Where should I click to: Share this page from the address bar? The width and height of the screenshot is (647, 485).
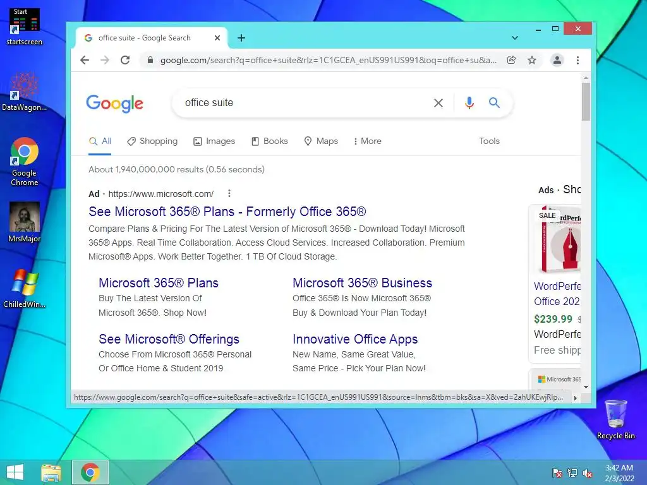coord(511,60)
